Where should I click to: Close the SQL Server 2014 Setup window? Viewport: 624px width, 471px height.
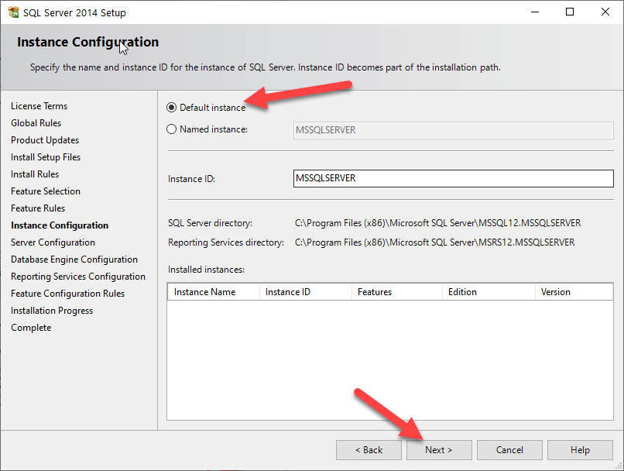coord(605,12)
